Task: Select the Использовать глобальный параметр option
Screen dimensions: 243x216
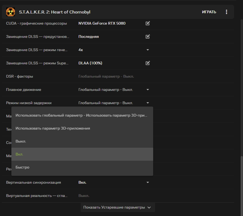Action: (x=82, y=115)
